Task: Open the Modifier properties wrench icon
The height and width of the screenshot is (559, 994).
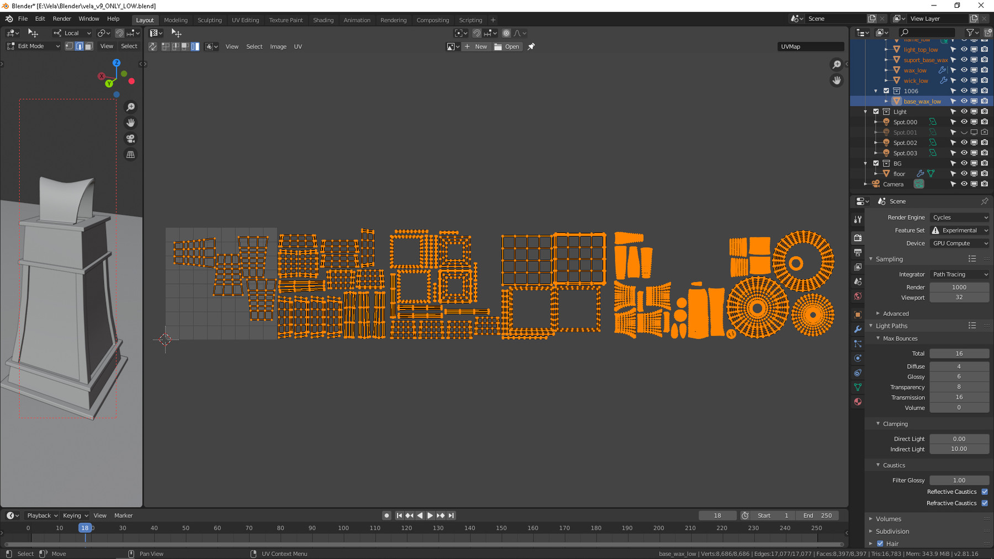Action: coord(858,329)
